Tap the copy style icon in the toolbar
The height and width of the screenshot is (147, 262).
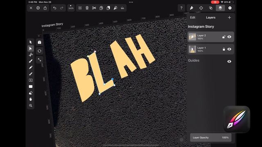point(115,8)
